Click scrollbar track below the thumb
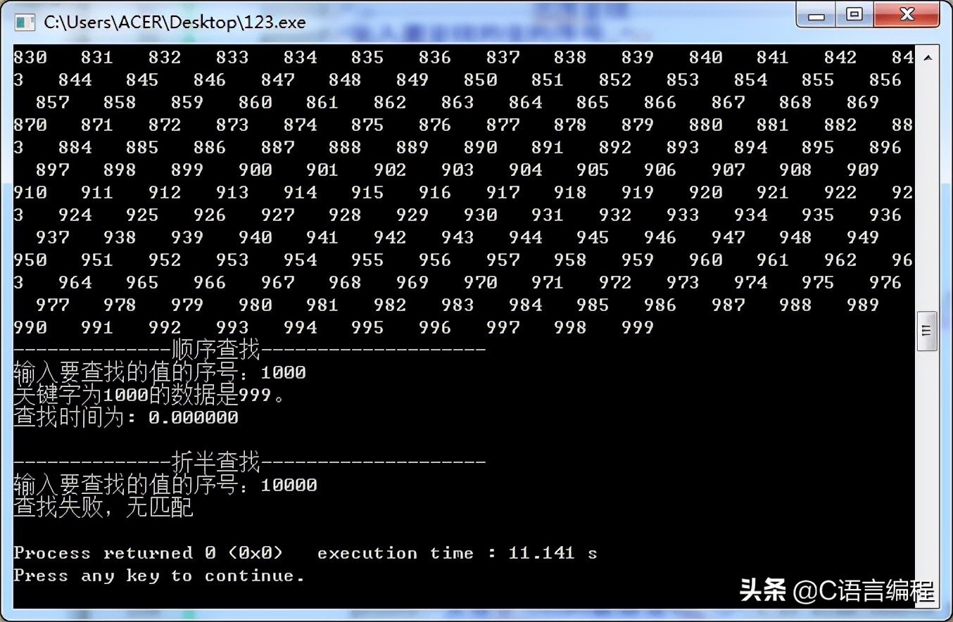This screenshot has height=622, width=953. pyautogui.click(x=928, y=478)
